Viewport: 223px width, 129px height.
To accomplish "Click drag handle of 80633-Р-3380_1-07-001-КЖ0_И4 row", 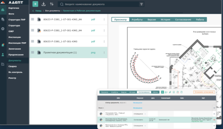I will point(33,19).
